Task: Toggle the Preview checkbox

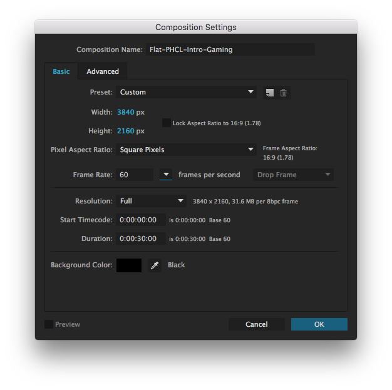Action: point(48,324)
